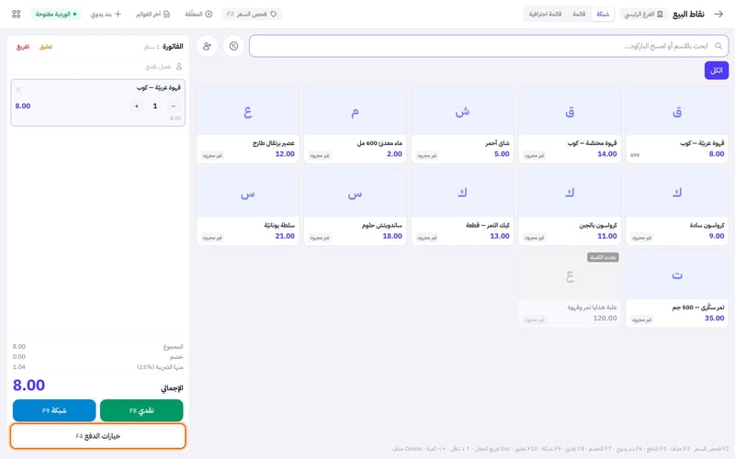This screenshot has width=735, height=459.
Task: Add a بند يدوي manual item
Action: pos(106,14)
